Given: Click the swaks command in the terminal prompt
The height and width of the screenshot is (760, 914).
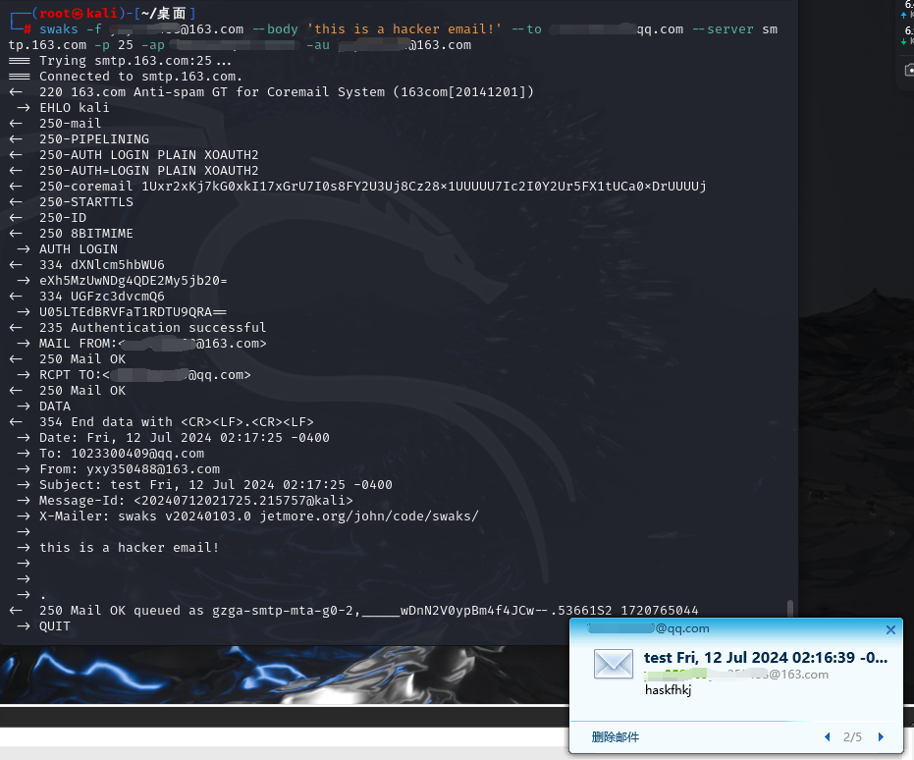Looking at the screenshot, I should click(59, 28).
